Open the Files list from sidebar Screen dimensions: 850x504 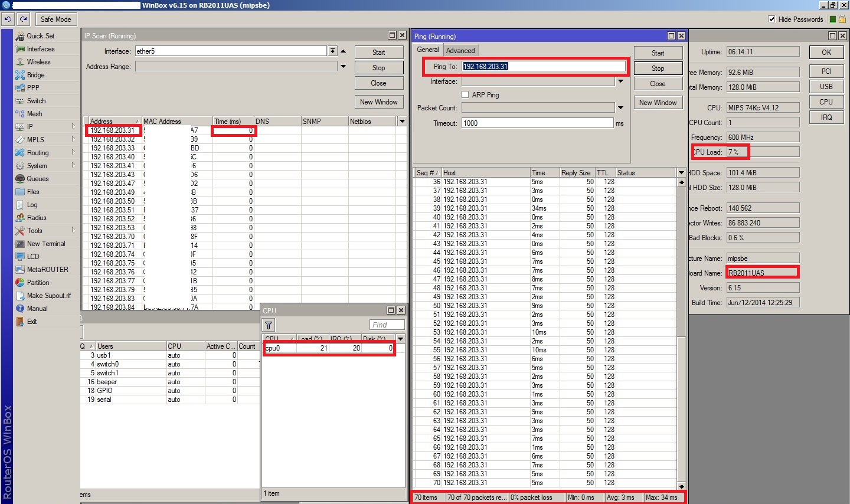tap(33, 192)
